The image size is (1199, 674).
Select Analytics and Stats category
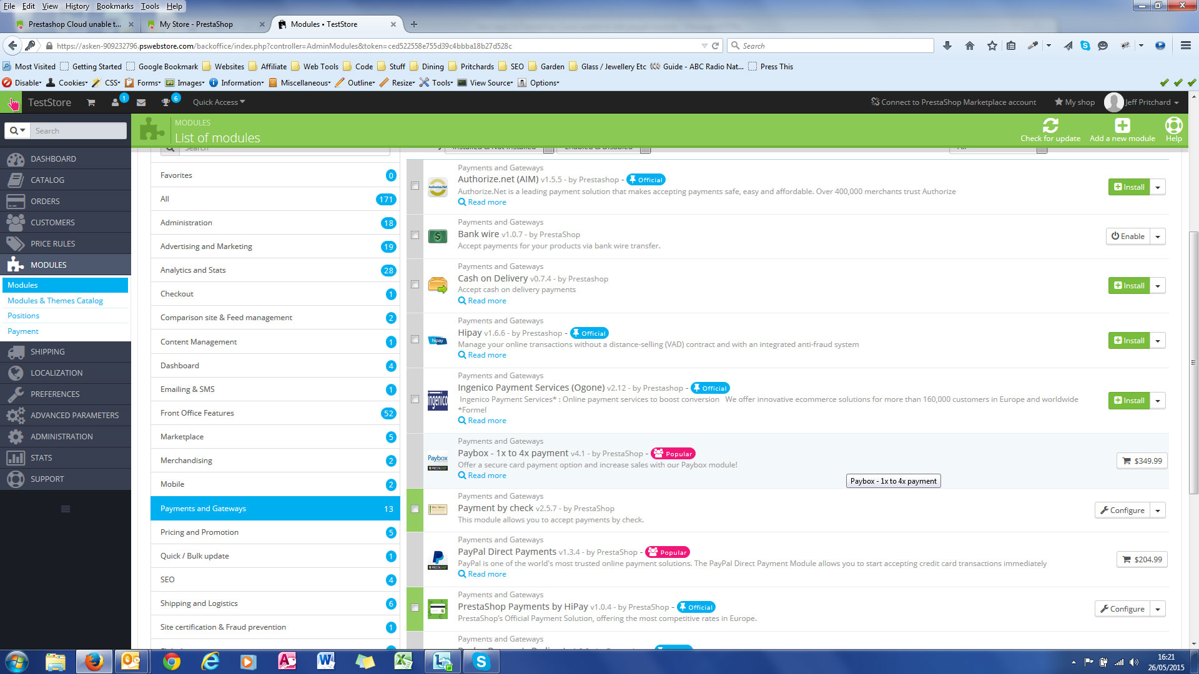pos(275,270)
